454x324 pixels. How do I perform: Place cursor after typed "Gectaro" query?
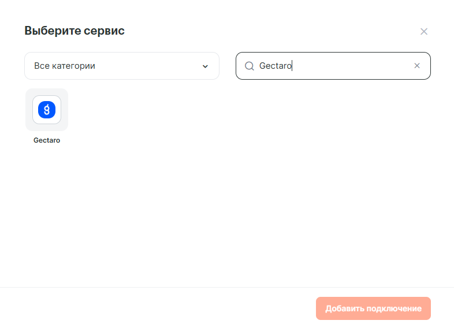(293, 66)
